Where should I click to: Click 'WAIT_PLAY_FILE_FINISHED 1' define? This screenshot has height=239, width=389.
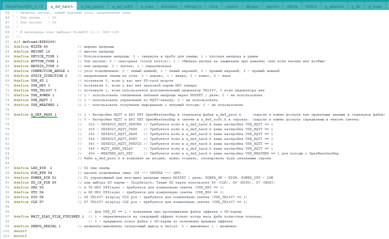(x=57, y=217)
